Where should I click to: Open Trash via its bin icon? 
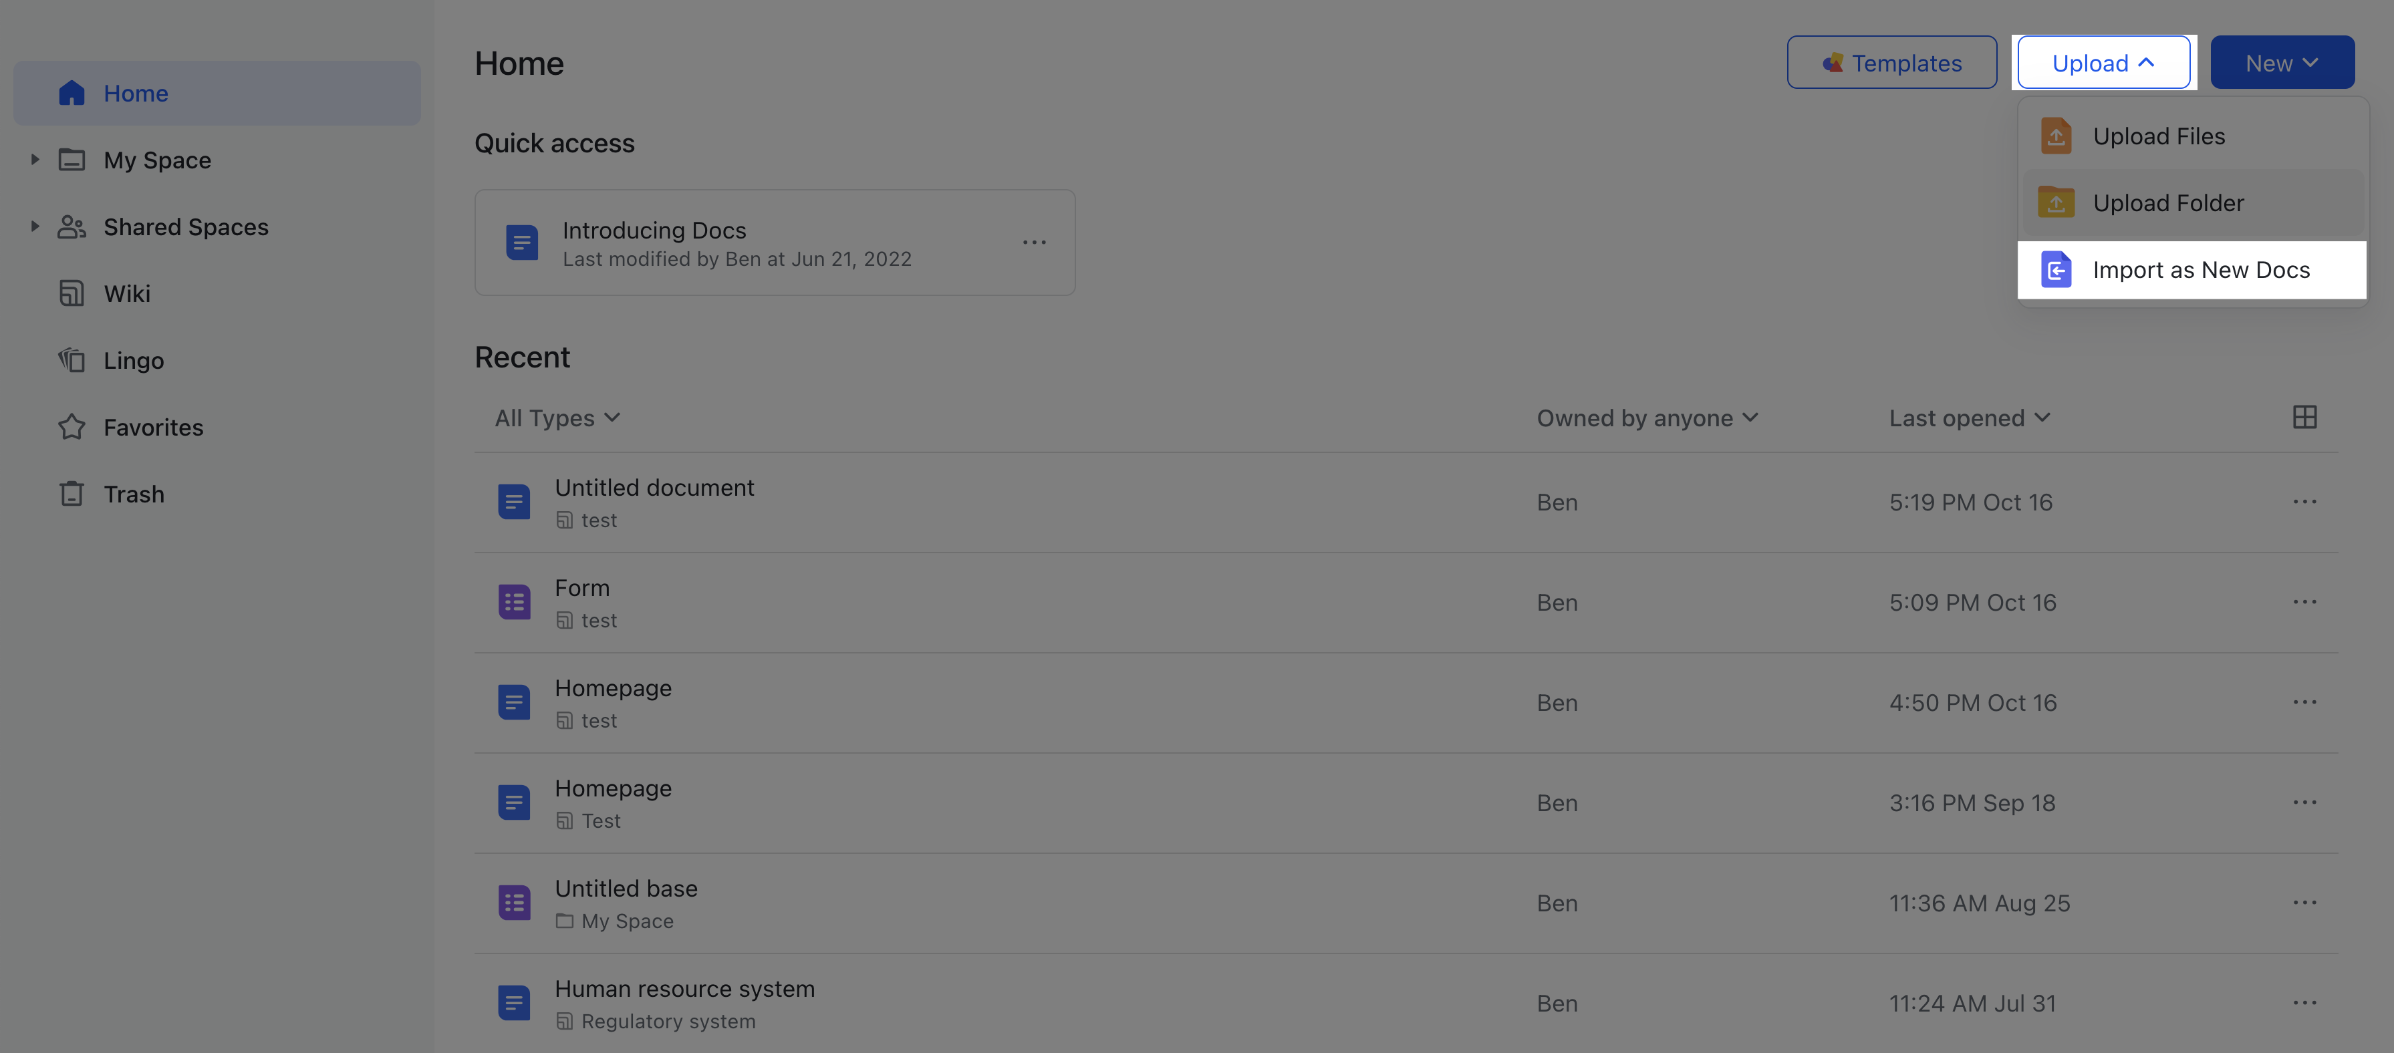coord(72,494)
